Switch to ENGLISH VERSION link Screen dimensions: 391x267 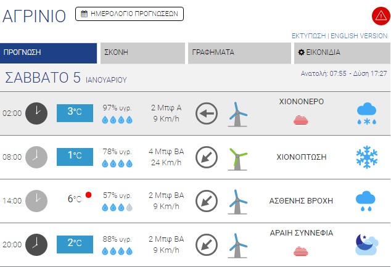tap(360, 36)
